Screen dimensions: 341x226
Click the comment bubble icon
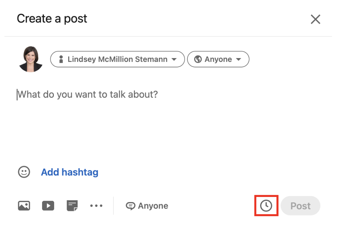click(x=130, y=206)
